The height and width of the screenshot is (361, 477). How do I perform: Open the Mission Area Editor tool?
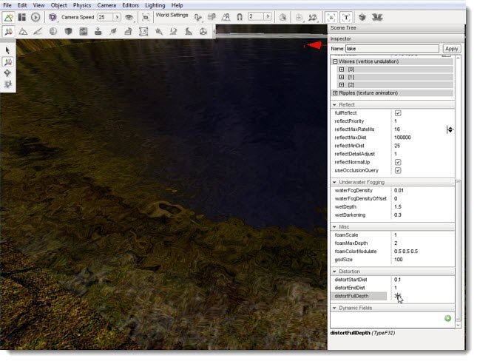point(143,31)
